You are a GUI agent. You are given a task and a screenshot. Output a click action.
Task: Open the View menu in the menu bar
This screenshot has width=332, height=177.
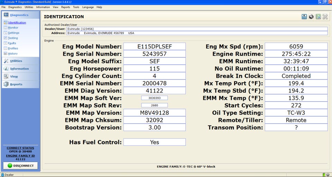[55, 7]
